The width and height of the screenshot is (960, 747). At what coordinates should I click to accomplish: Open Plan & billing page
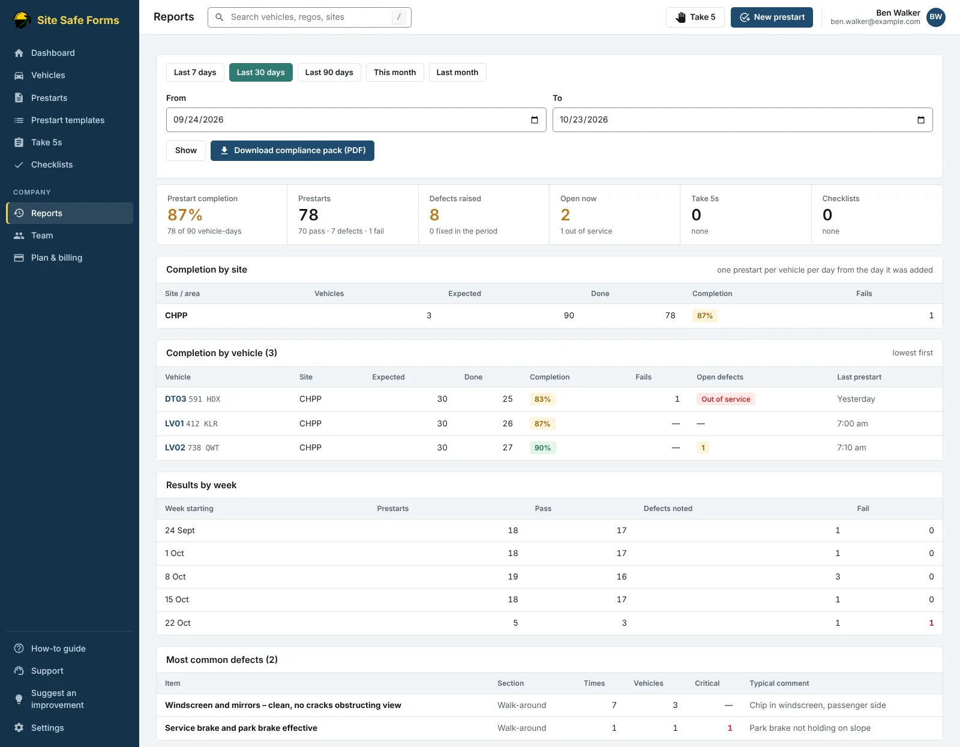[x=70, y=258]
